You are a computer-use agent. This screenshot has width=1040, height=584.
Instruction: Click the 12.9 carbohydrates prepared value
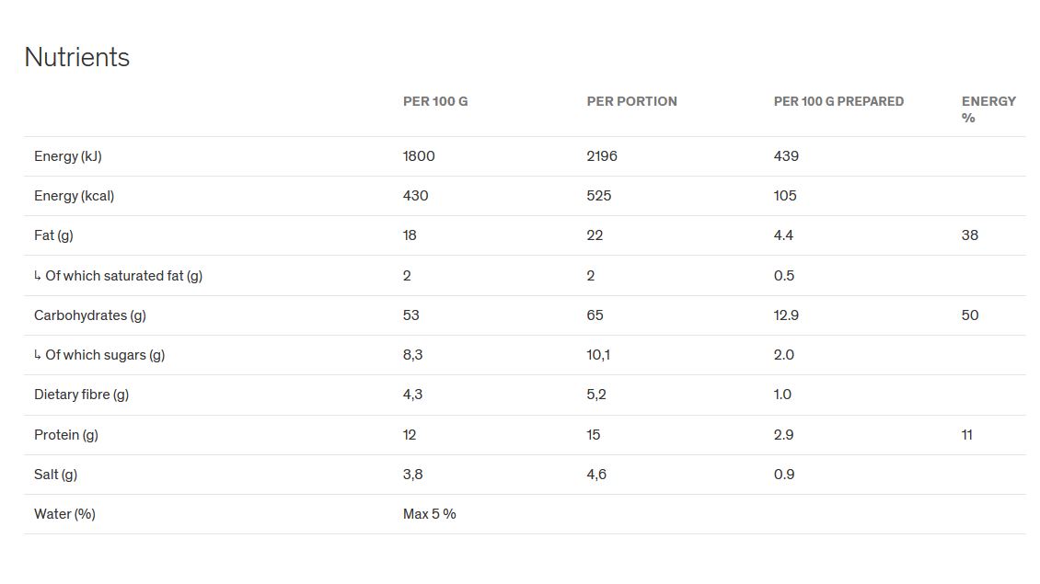point(786,315)
